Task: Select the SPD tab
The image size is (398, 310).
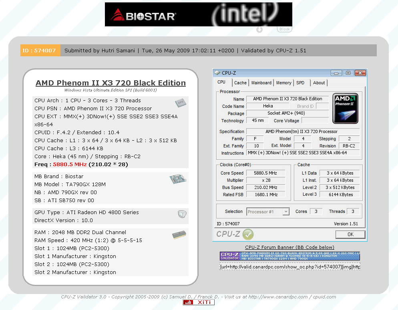Action: tap(301, 83)
